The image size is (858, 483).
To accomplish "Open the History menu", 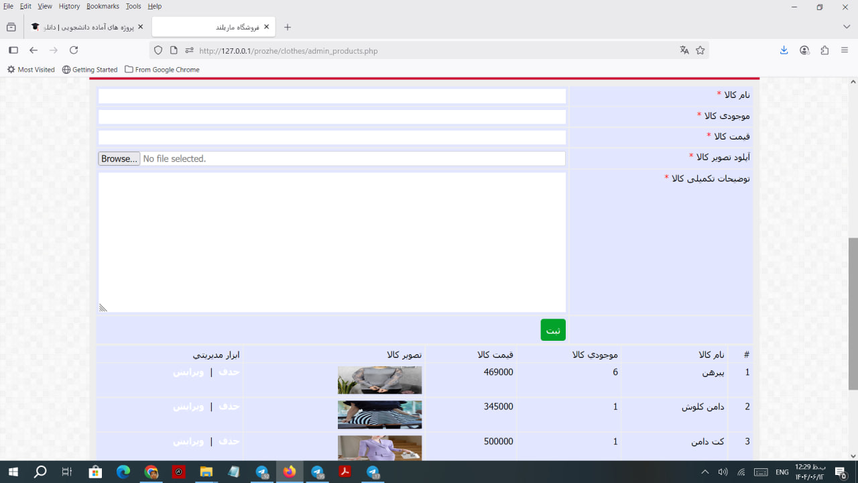I will click(69, 6).
